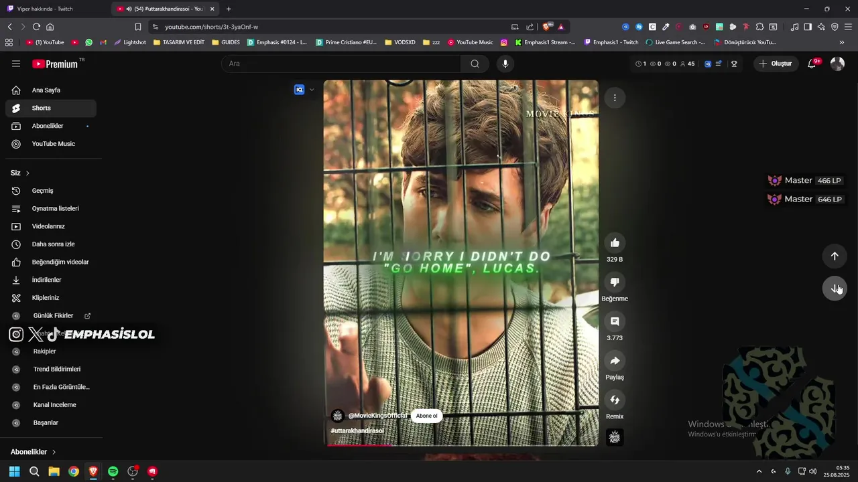The image size is (858, 482).
Task: Bookmark this page in address bar
Action: [x=138, y=27]
